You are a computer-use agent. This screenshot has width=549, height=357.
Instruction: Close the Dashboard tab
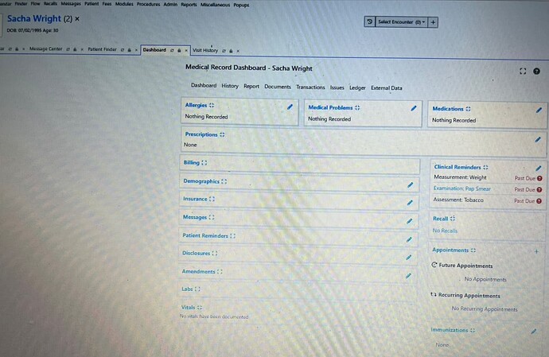point(186,50)
